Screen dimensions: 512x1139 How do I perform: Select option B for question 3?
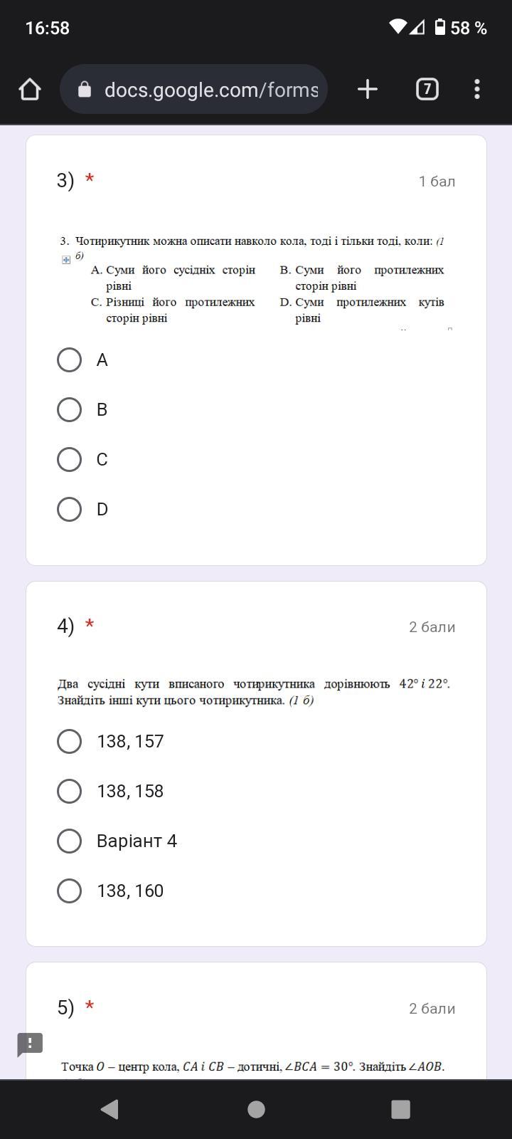pyautogui.click(x=69, y=410)
